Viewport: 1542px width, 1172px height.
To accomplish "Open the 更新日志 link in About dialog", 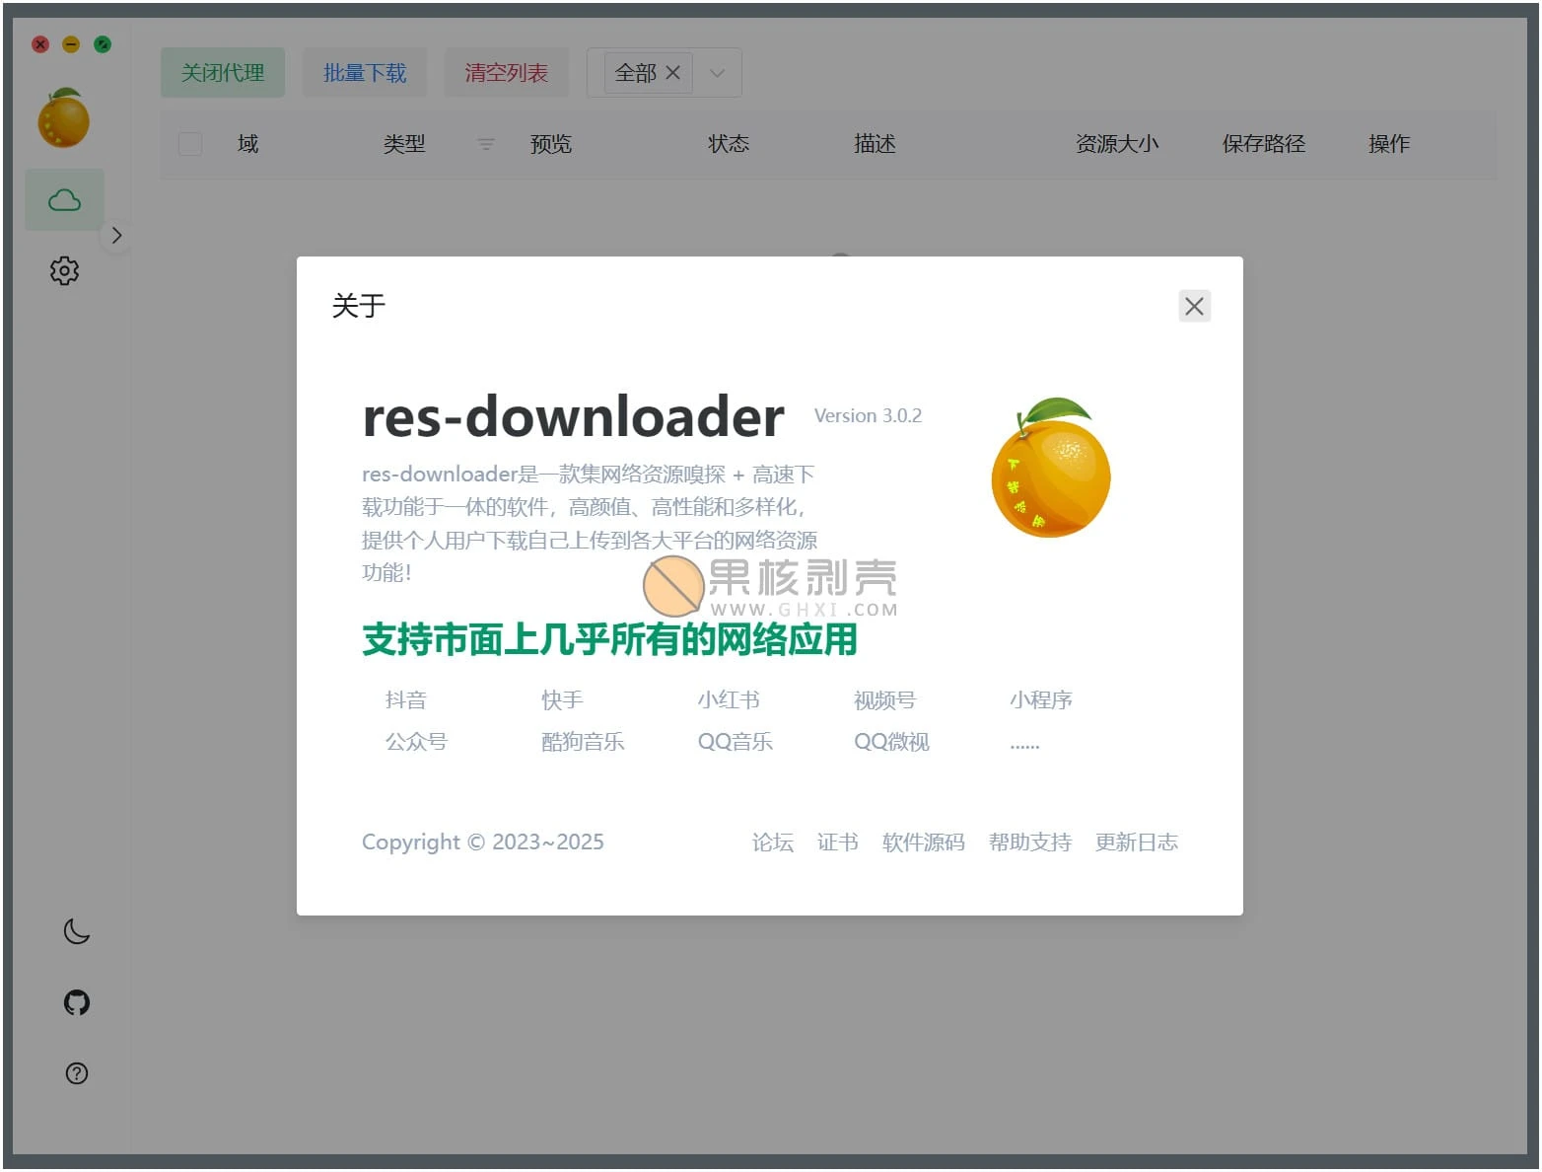I will click(1136, 842).
